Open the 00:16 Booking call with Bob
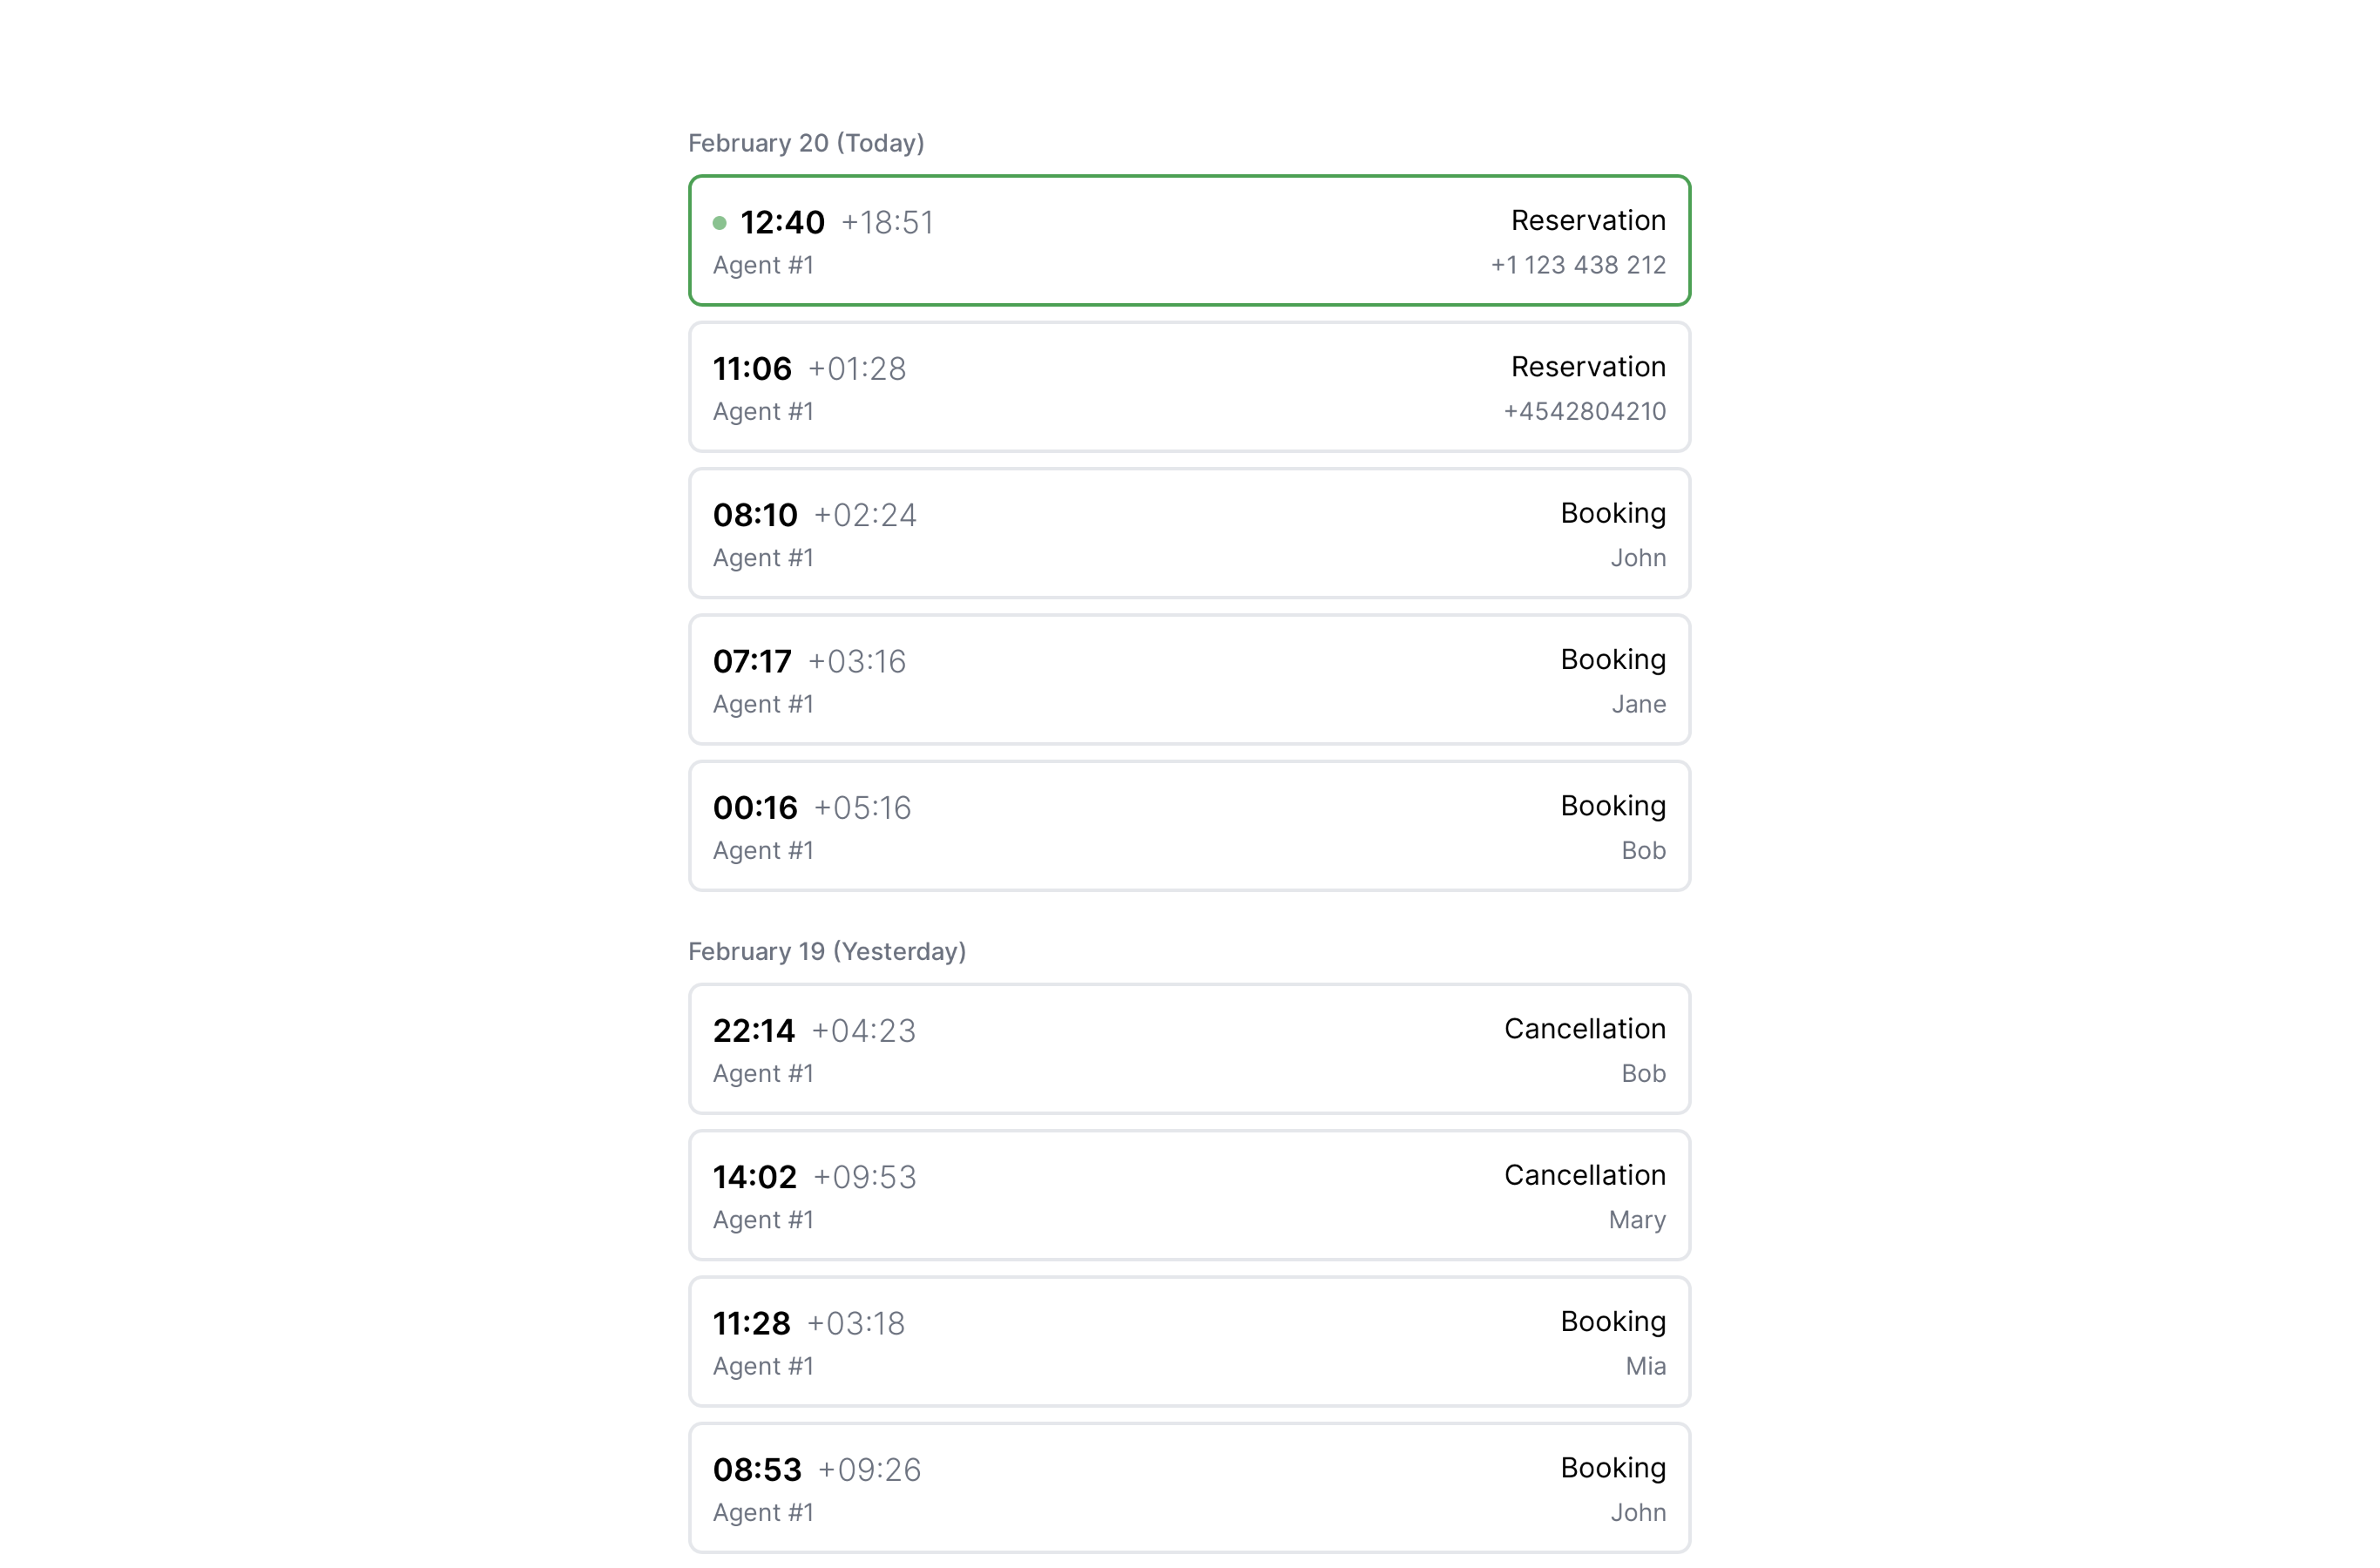 click(1188, 826)
